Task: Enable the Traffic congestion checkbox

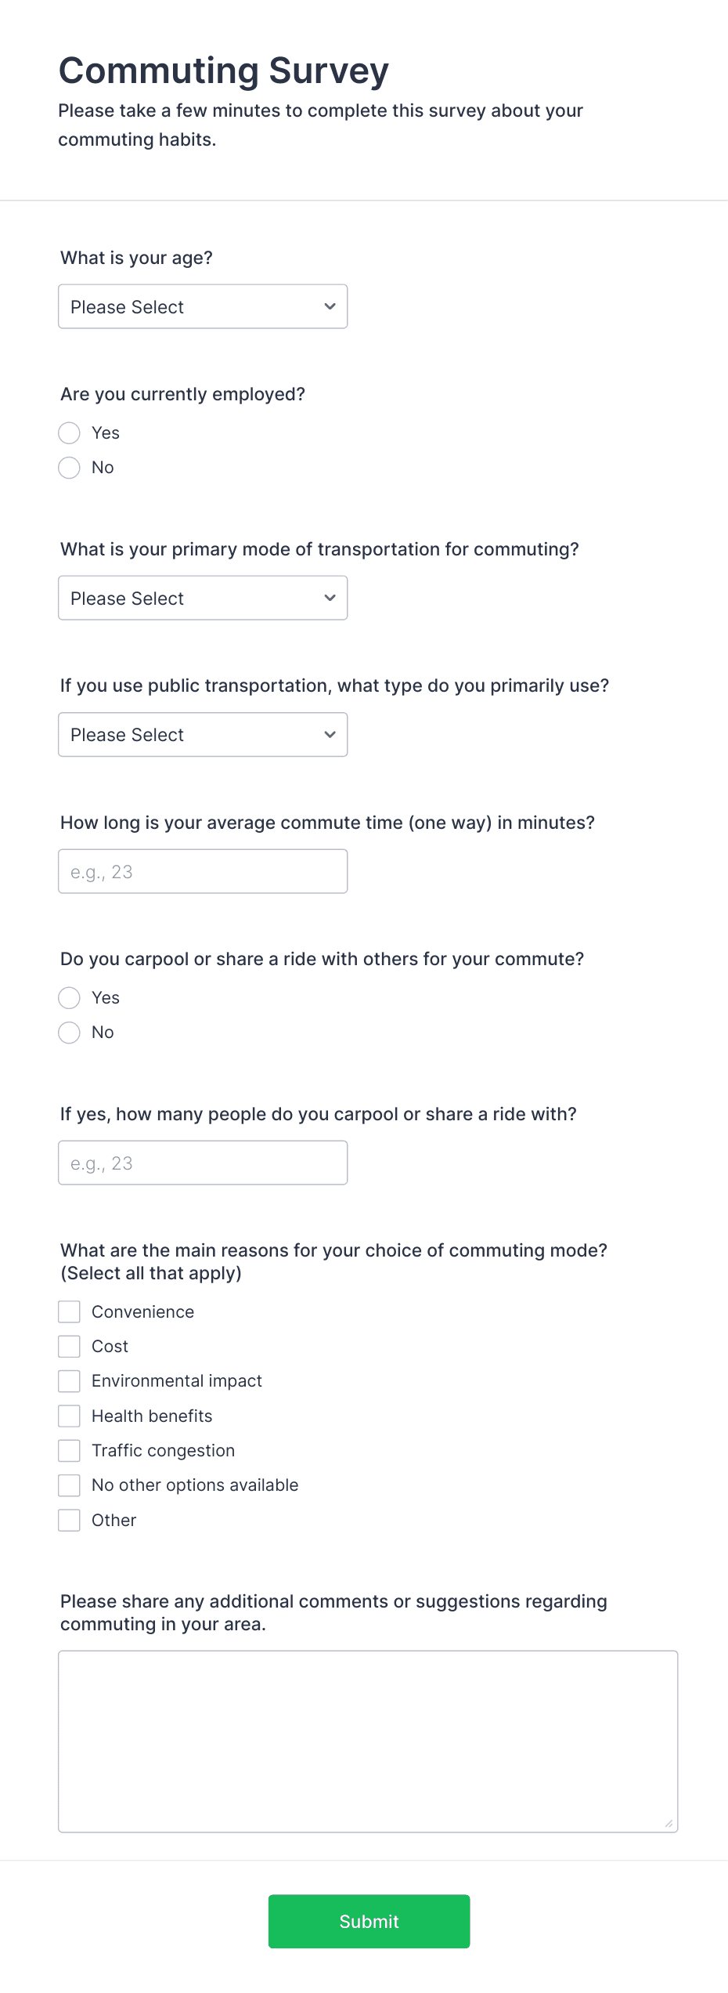Action: (x=69, y=1450)
